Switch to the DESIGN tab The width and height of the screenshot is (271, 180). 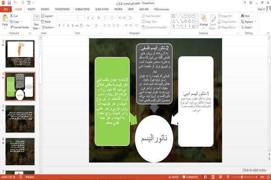point(45,9)
